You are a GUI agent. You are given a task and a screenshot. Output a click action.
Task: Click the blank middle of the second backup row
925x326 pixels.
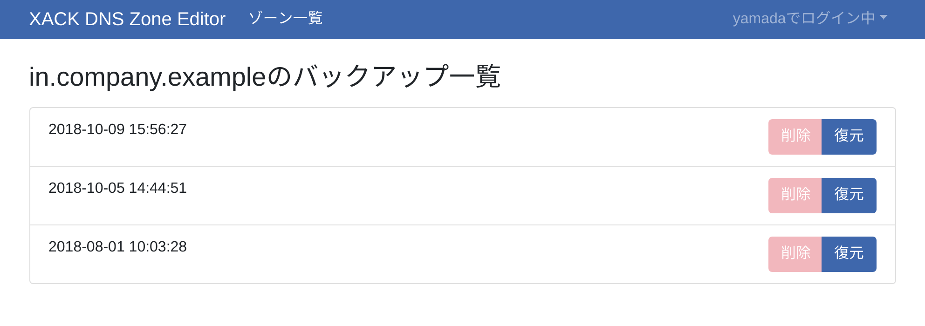click(466, 196)
